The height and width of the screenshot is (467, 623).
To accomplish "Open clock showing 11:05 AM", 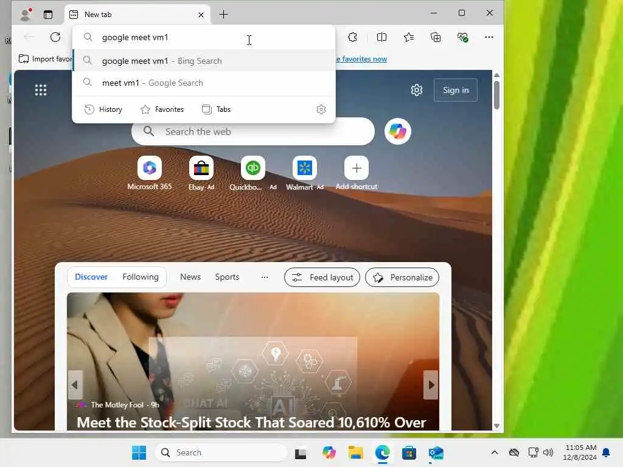I will coord(580,452).
